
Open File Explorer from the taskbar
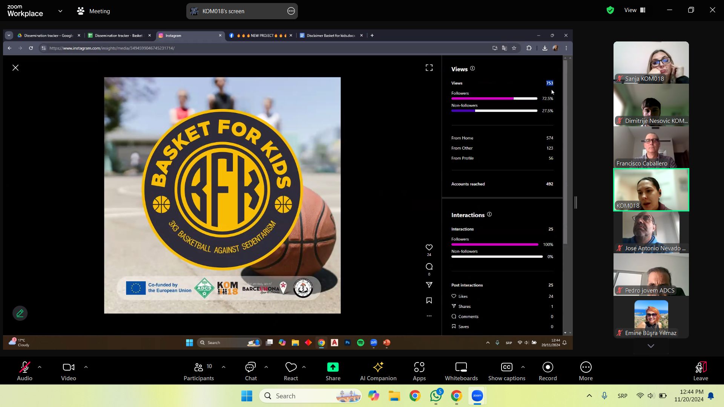point(394,396)
